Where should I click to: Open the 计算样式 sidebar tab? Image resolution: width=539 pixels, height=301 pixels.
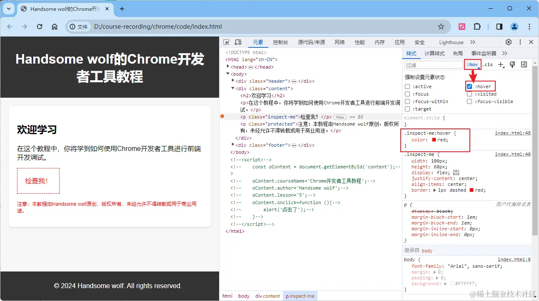434,54
